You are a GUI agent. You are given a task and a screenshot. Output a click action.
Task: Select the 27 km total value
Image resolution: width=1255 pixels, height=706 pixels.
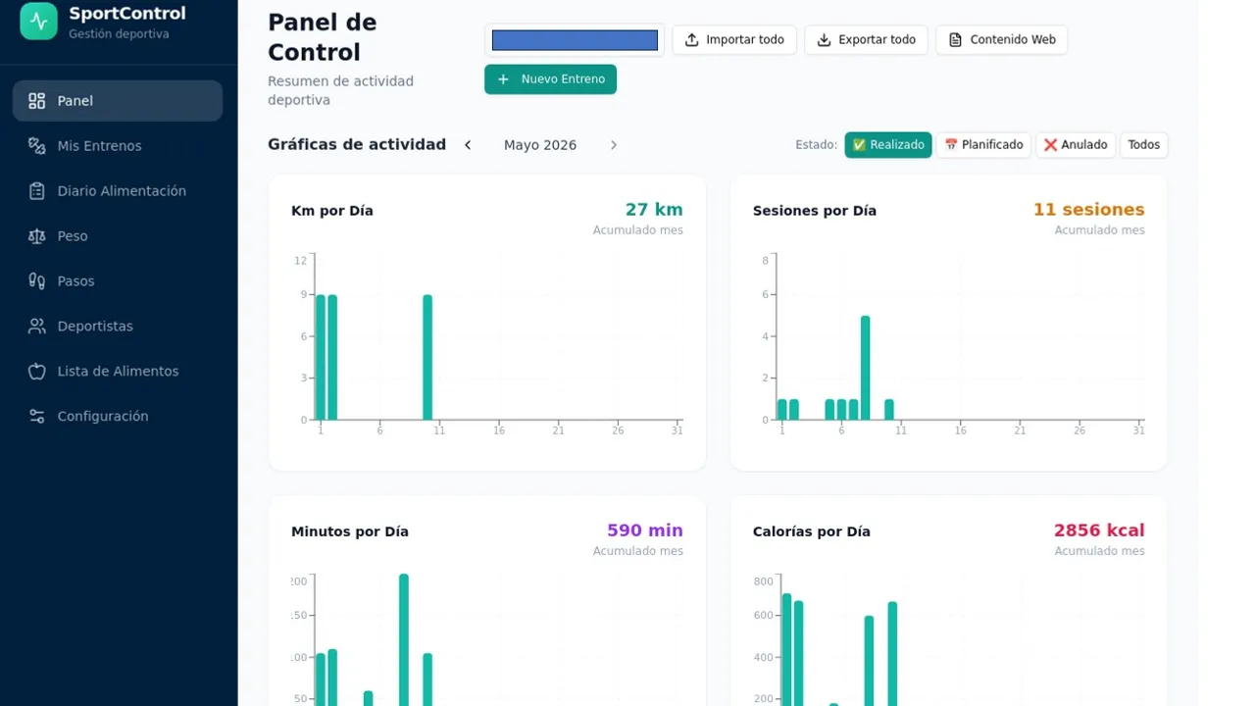[654, 210]
